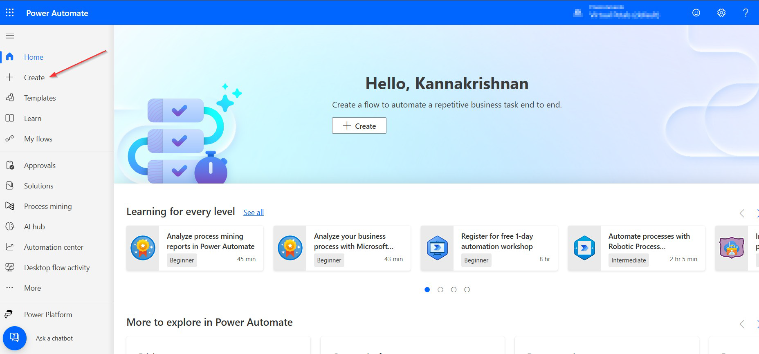Viewport: 759px width, 354px height.
Task: Click the Intermediate level tag
Action: pos(629,260)
